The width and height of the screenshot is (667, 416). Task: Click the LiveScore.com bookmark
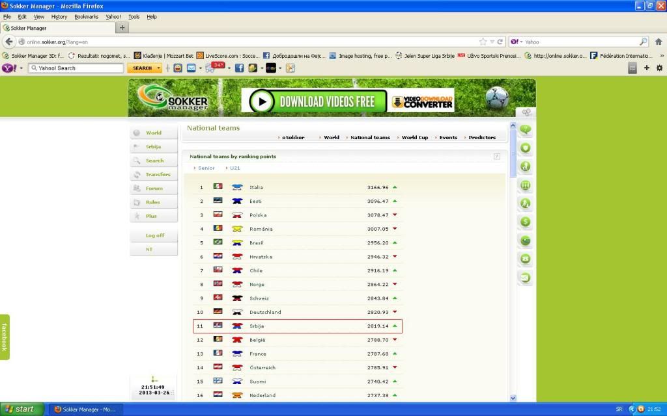click(227, 56)
